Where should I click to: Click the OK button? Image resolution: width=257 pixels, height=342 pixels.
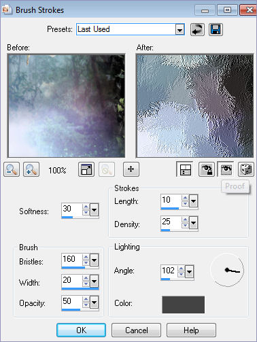(81, 330)
